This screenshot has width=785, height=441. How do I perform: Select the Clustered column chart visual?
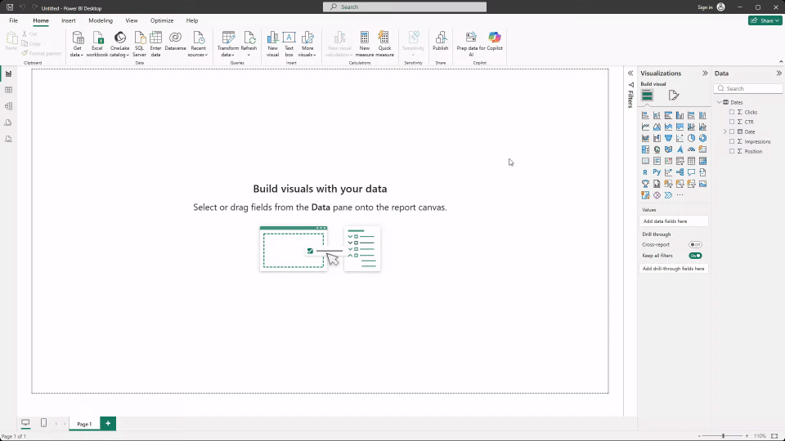tap(680, 115)
